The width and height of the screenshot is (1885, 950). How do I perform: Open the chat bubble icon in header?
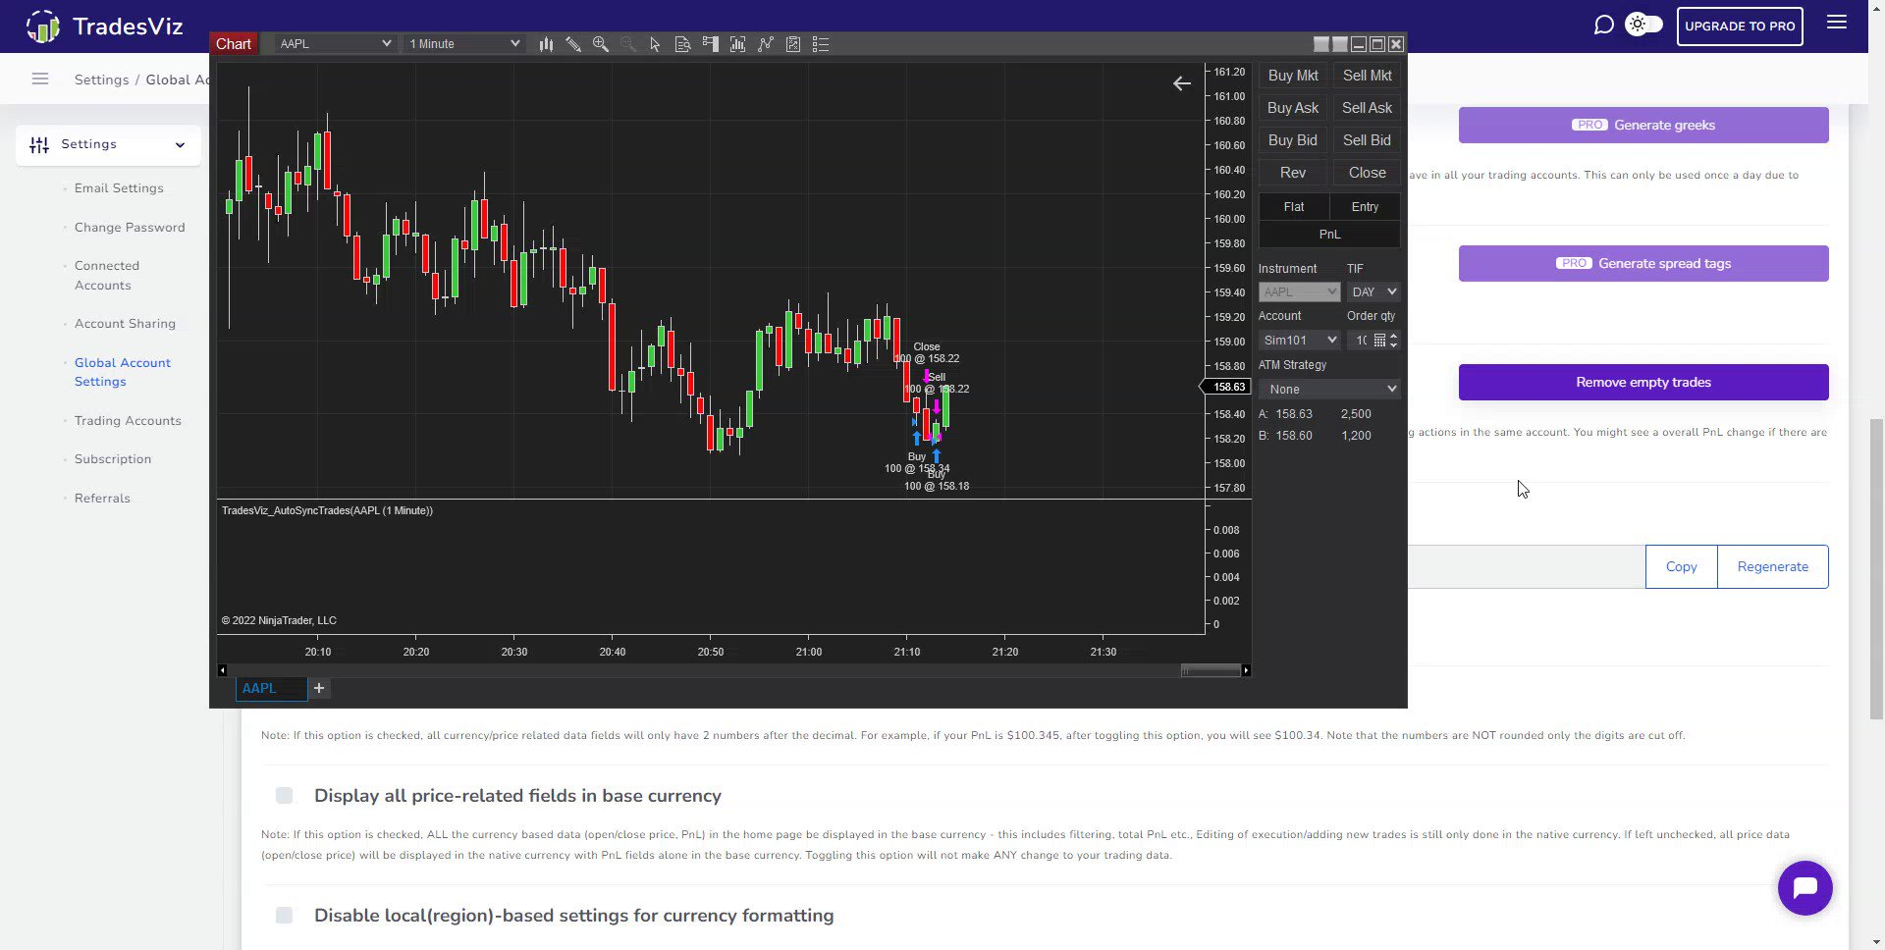coord(1603,25)
